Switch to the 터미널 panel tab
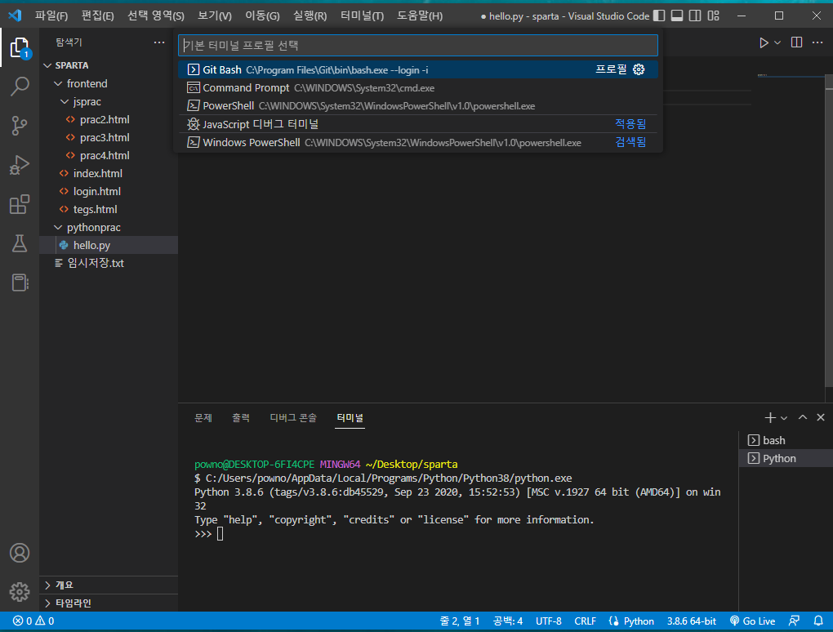 [x=350, y=418]
